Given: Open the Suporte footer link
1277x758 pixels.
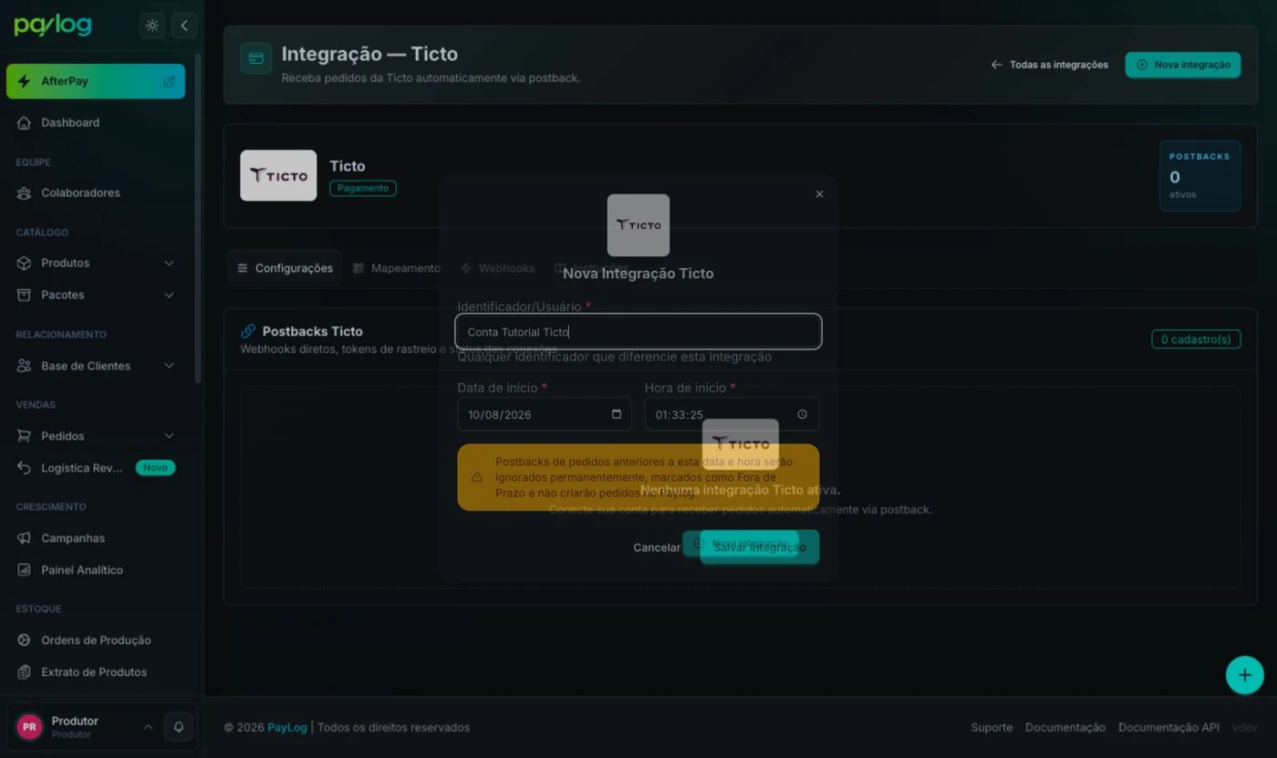Looking at the screenshot, I should click(991, 728).
